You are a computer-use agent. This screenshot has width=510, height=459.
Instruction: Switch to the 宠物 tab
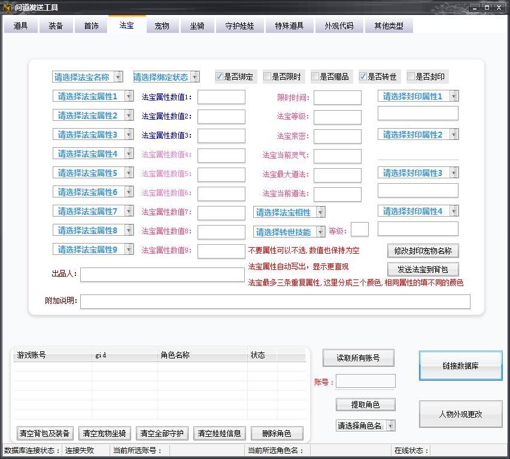coord(162,26)
